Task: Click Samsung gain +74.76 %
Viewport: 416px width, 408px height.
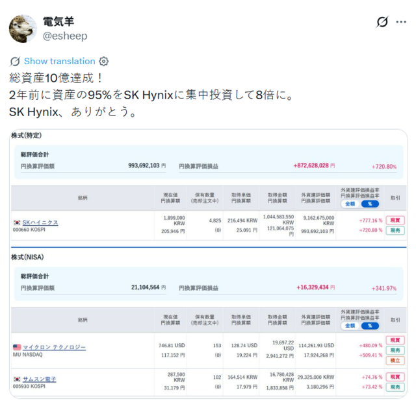Action: pyautogui.click(x=372, y=377)
